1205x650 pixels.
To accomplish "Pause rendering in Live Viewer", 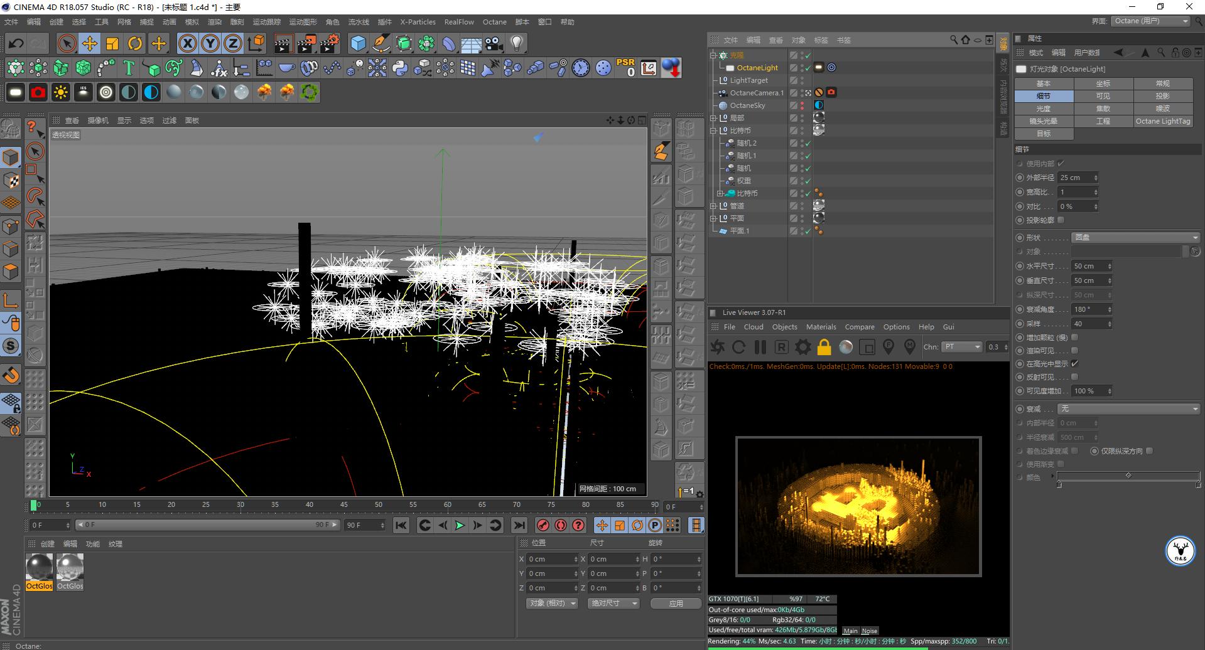I will [760, 347].
